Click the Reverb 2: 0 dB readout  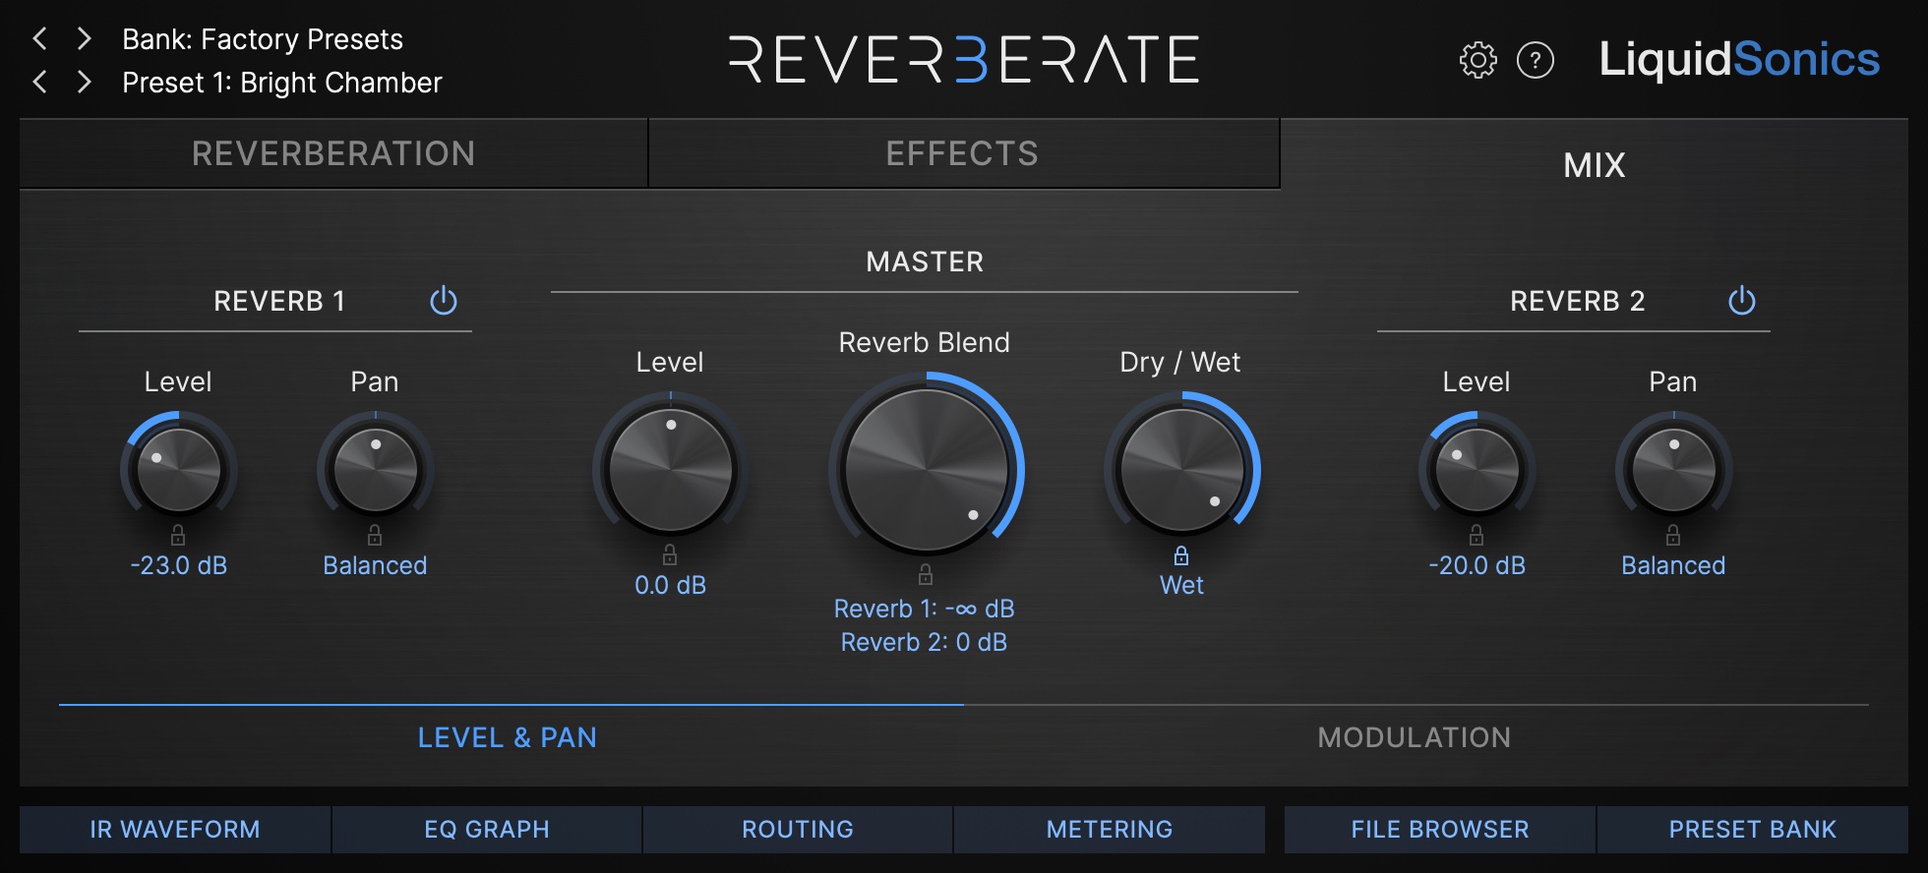(925, 642)
